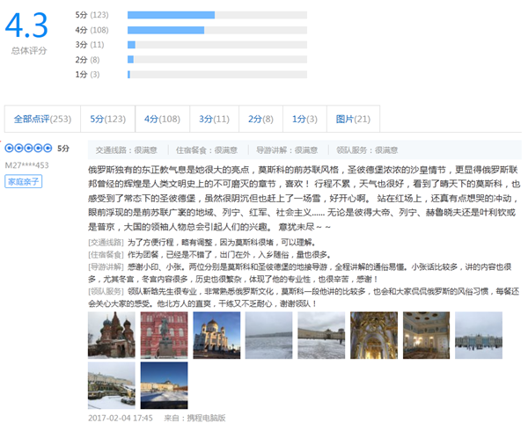View the white cathedral with golden dome photo
Screen dimensions: 528x423
pos(216,334)
